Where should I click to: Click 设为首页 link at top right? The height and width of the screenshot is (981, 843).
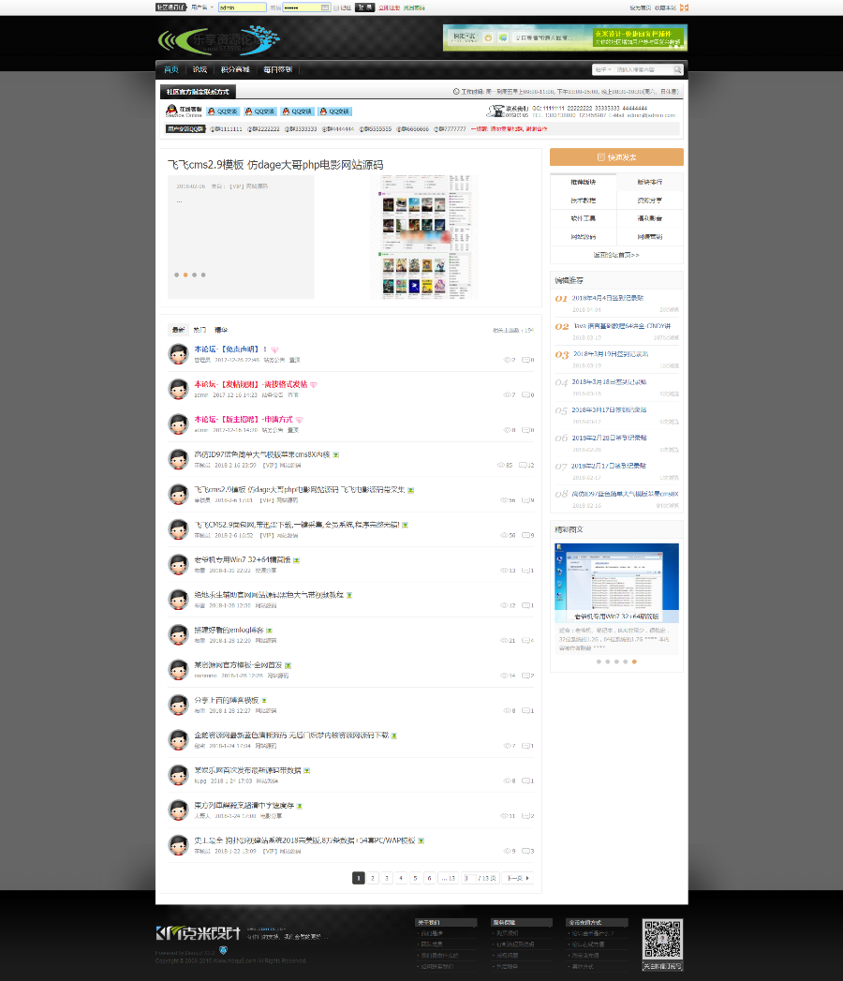click(x=640, y=7)
